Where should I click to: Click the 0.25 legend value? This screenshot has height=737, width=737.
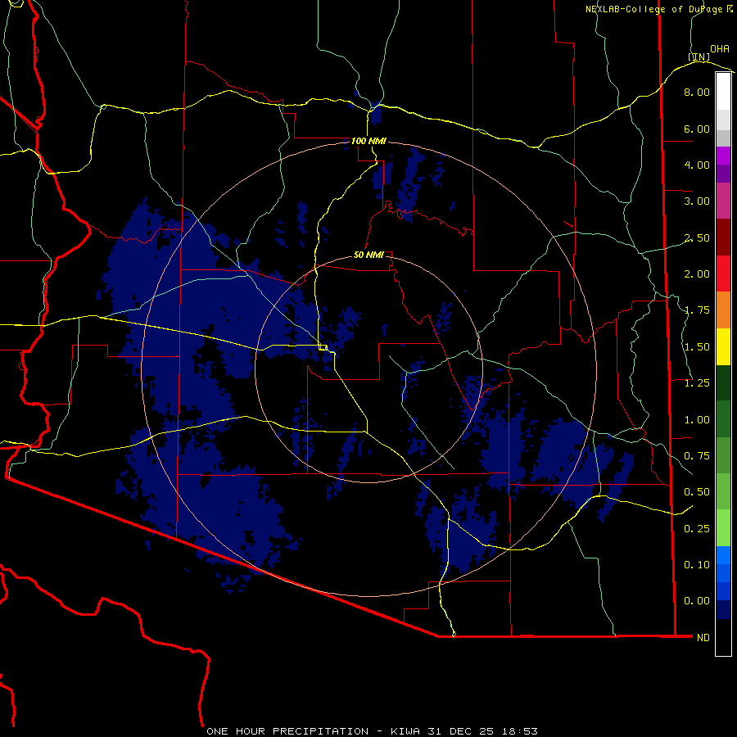(x=697, y=529)
